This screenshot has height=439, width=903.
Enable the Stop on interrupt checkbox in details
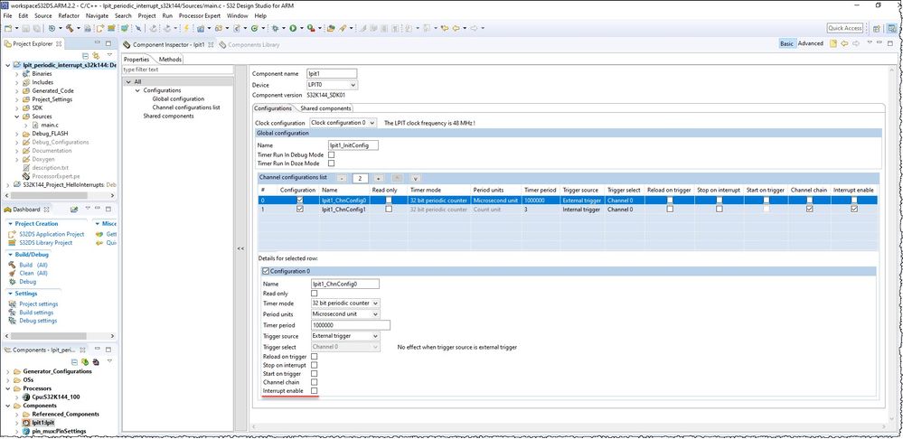[314, 365]
